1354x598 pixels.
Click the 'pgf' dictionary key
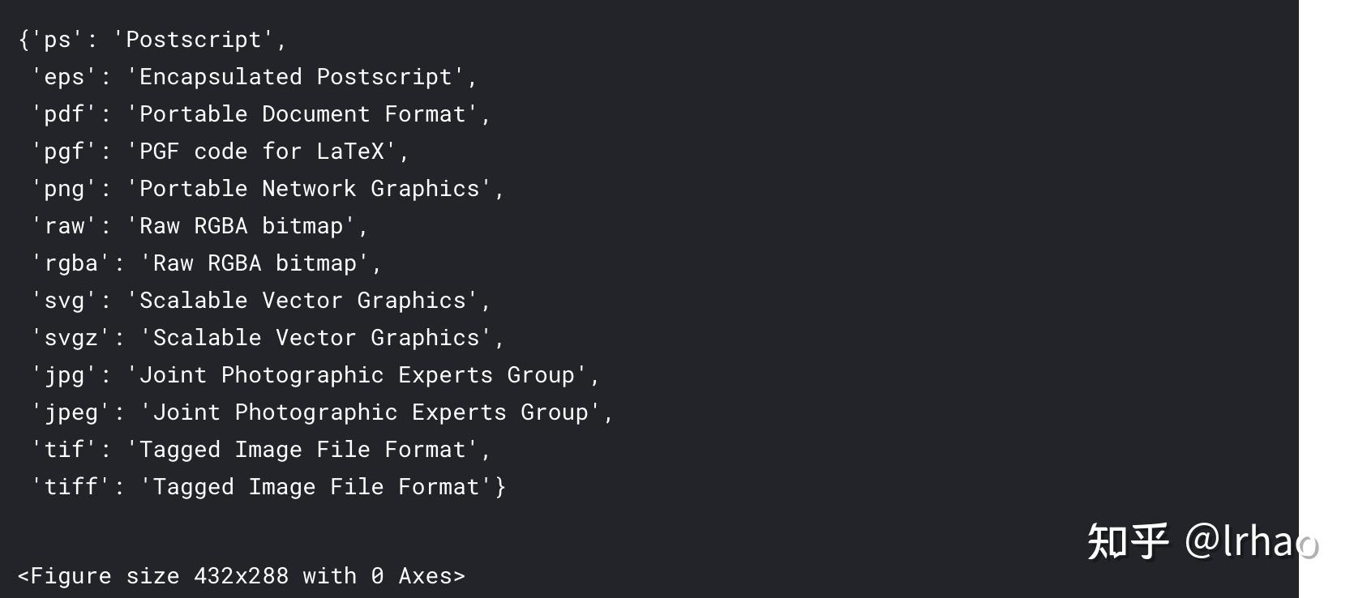pyautogui.click(x=64, y=152)
